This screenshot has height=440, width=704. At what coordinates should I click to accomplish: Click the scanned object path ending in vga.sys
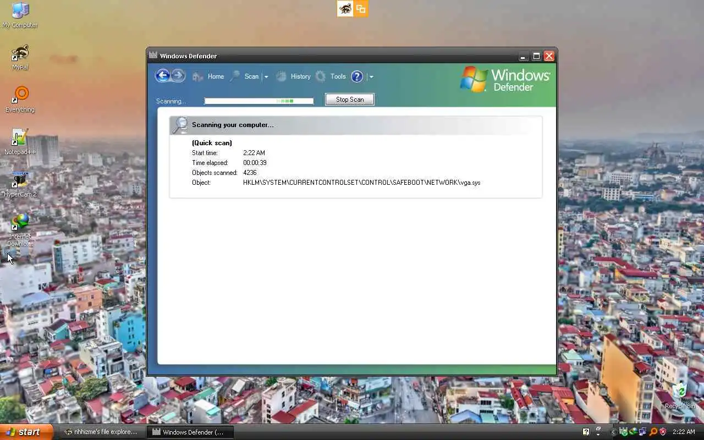point(361,182)
